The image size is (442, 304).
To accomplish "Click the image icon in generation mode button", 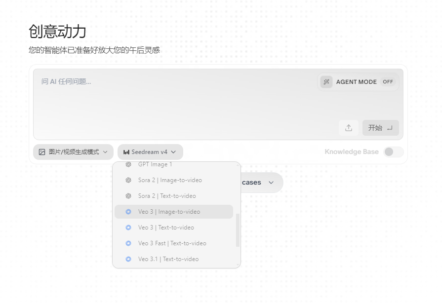I will (42, 152).
